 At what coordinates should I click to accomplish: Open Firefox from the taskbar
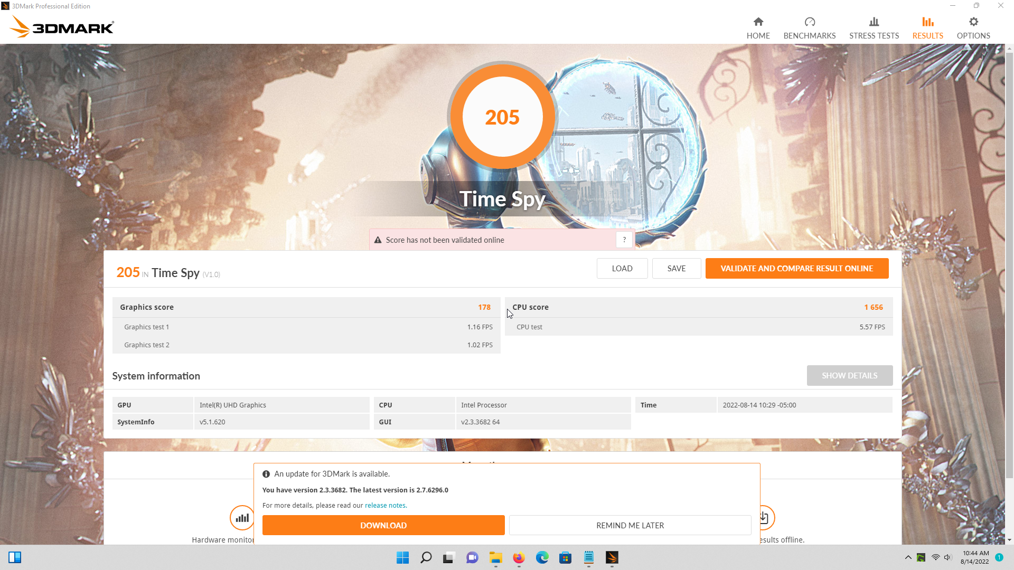click(x=519, y=558)
